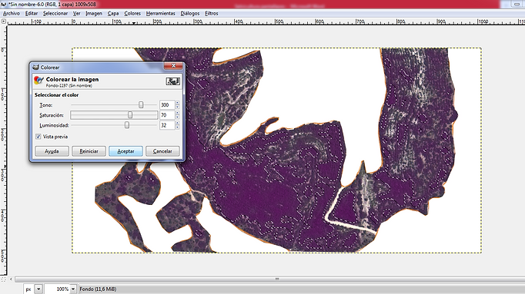Open the Ver menu

77,13
